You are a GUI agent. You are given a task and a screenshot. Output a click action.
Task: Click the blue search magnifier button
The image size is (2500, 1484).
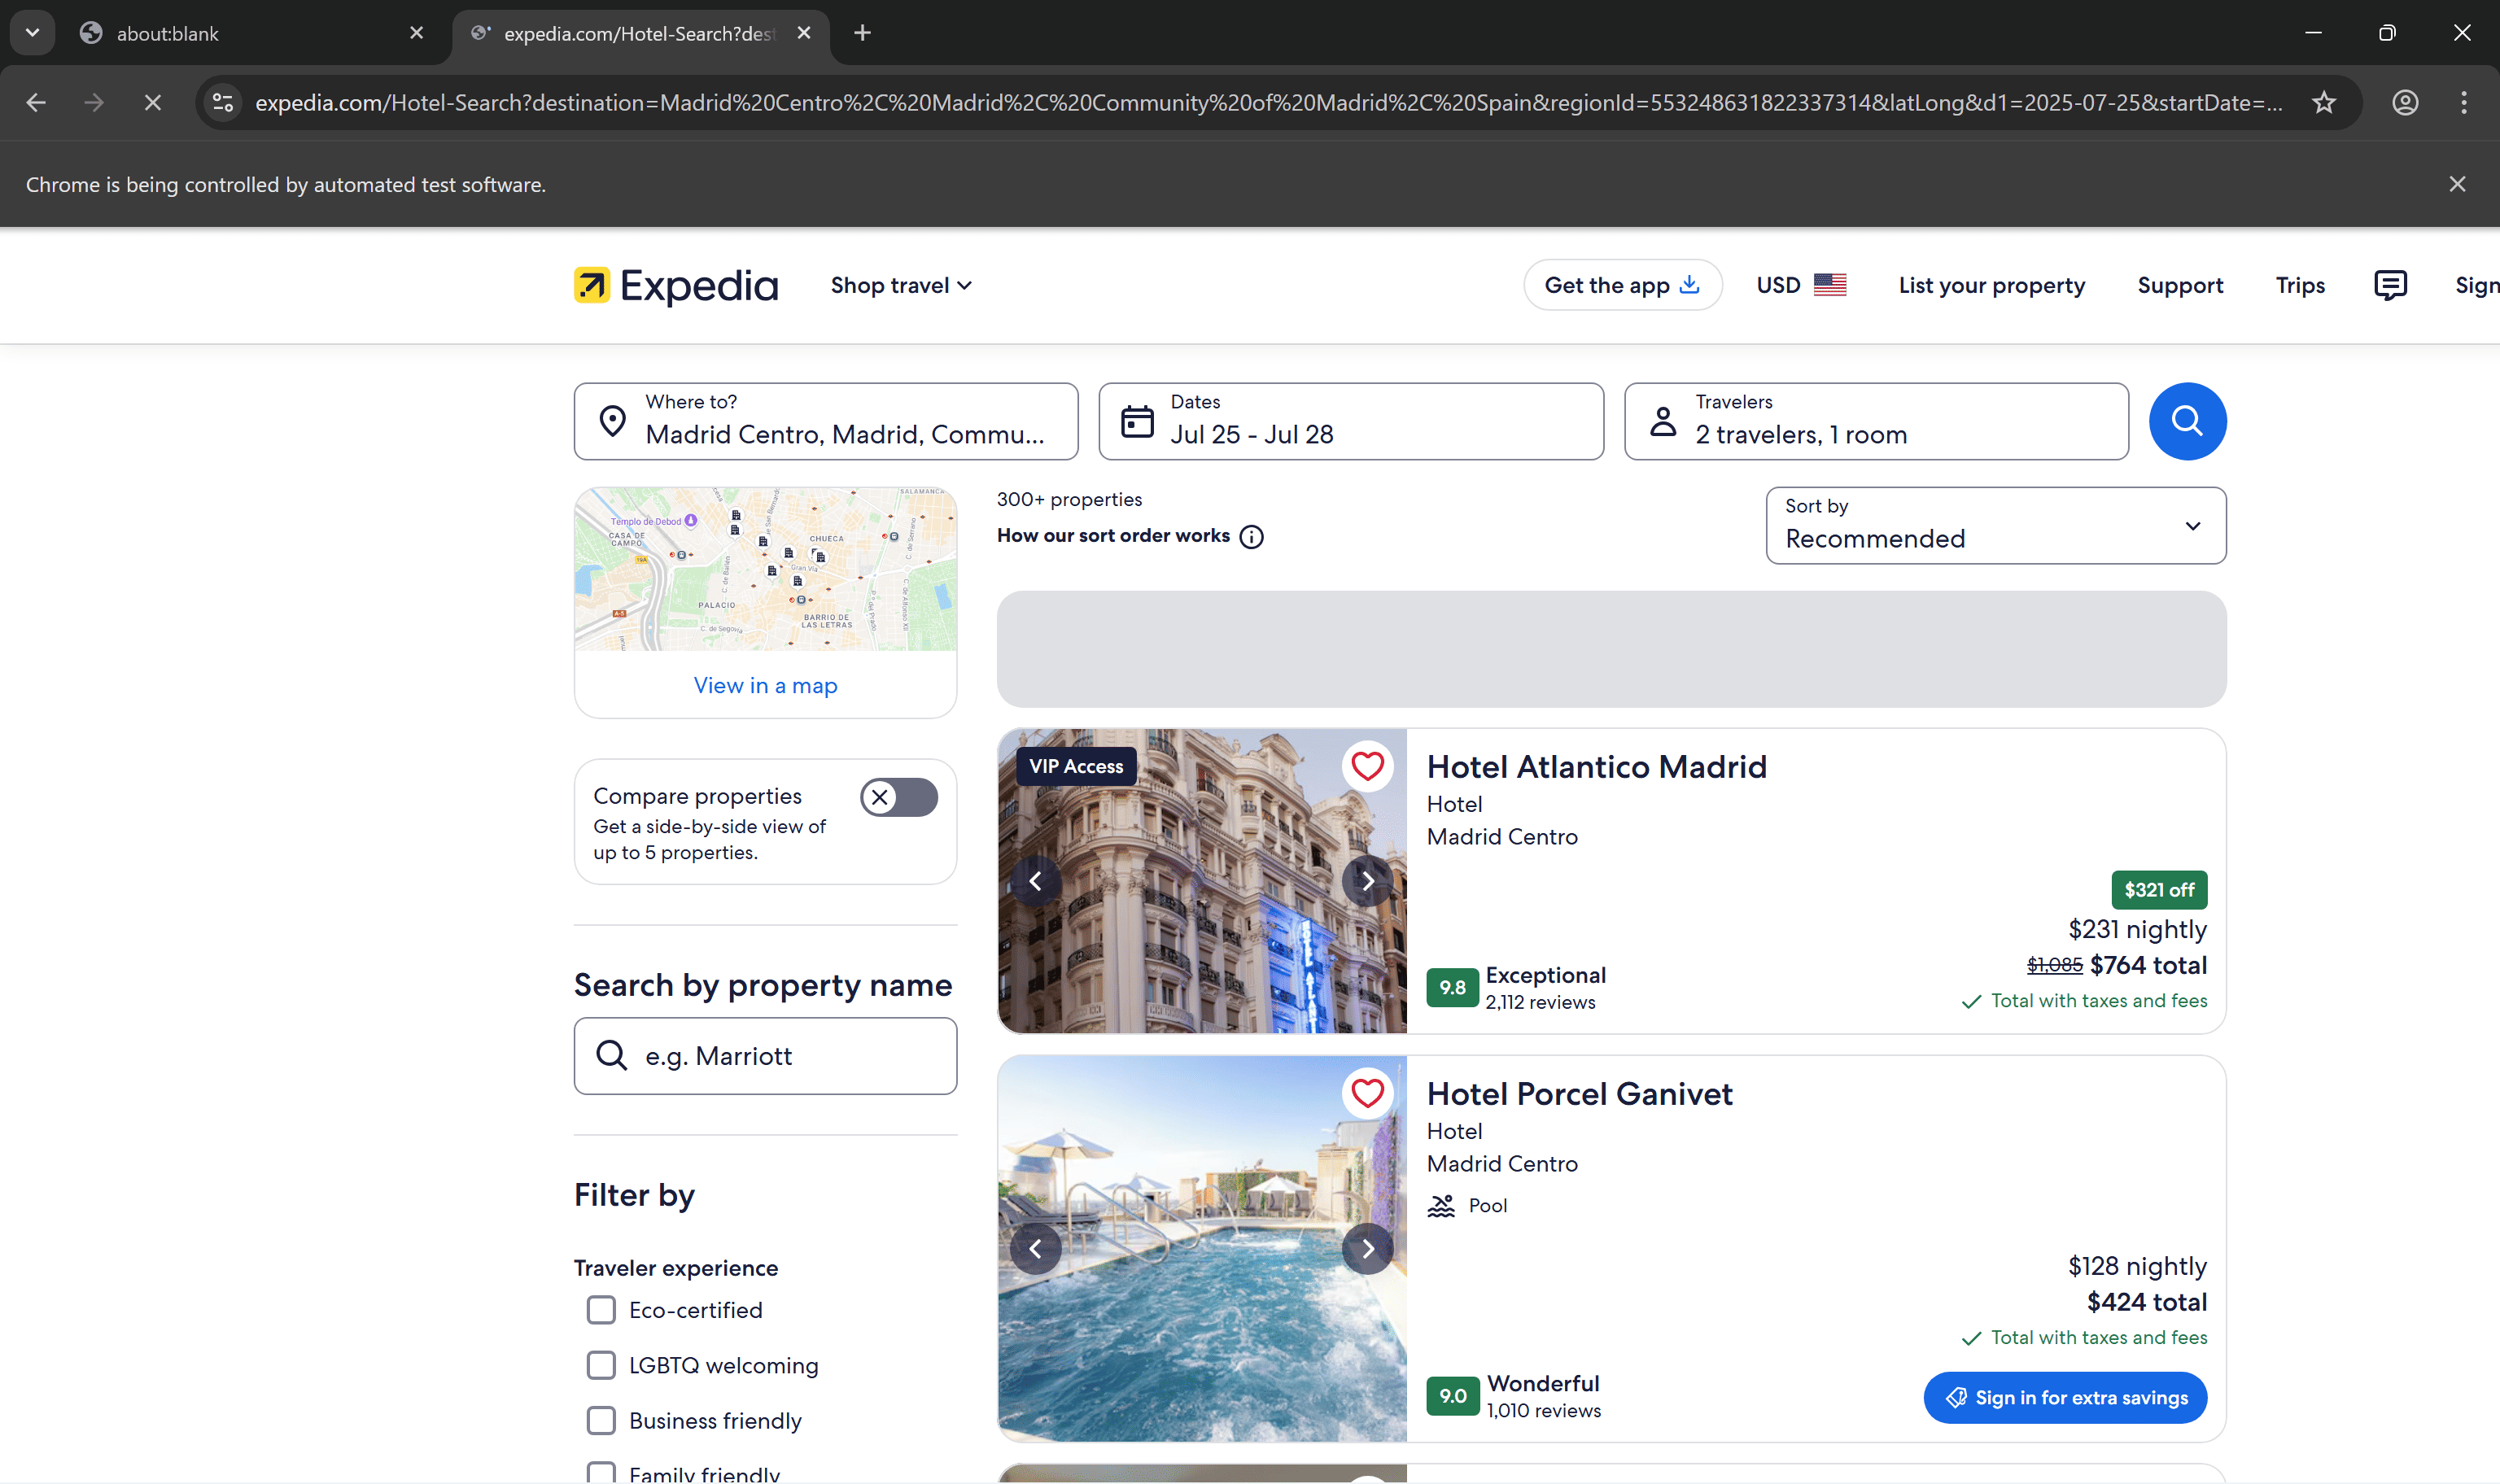point(2187,421)
